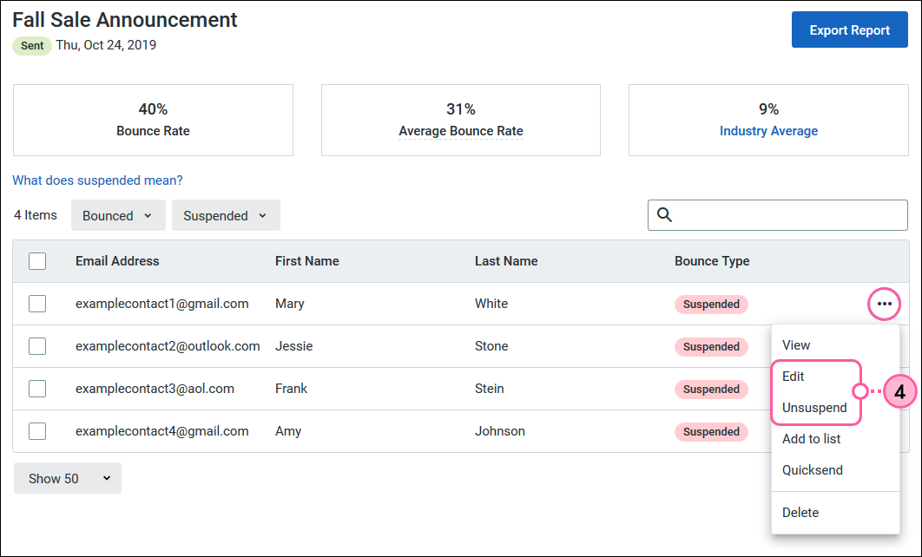Click the last name Stone
The width and height of the screenshot is (922, 557).
tap(491, 346)
